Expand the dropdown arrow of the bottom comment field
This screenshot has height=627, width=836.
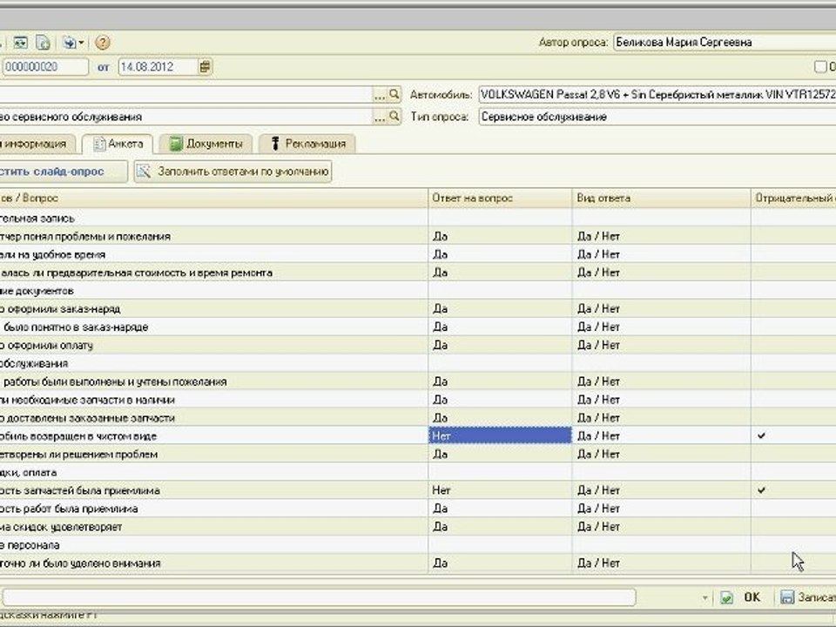(705, 597)
